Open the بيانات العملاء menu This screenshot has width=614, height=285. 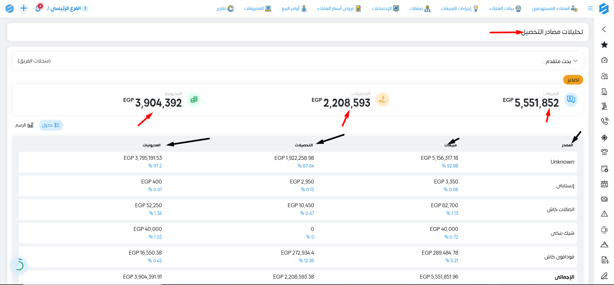[505, 9]
